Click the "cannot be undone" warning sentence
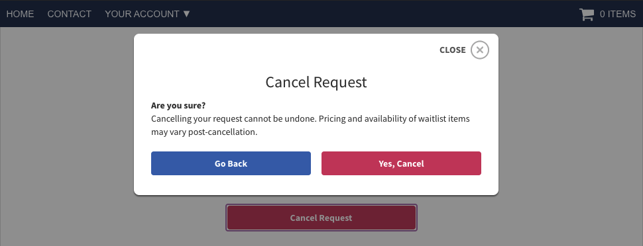This screenshot has width=643, height=246. click(234, 119)
